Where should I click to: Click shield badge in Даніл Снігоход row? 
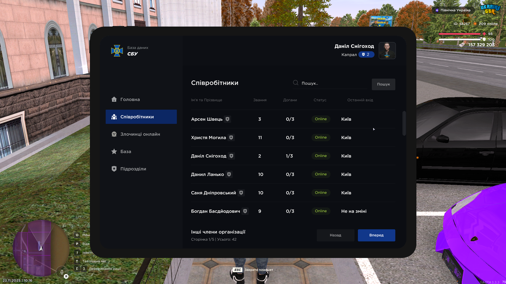coord(232,156)
